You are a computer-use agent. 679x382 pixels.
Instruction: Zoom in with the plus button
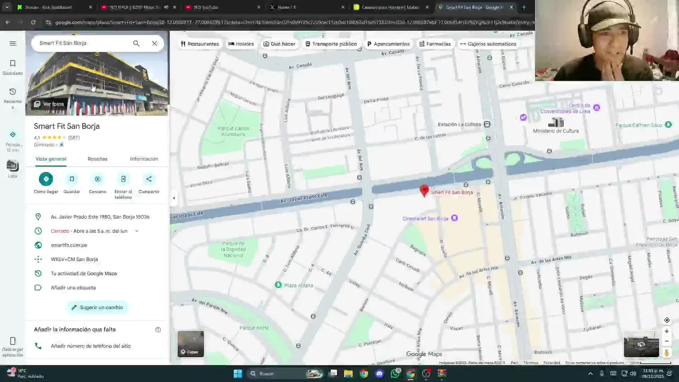tap(667, 331)
